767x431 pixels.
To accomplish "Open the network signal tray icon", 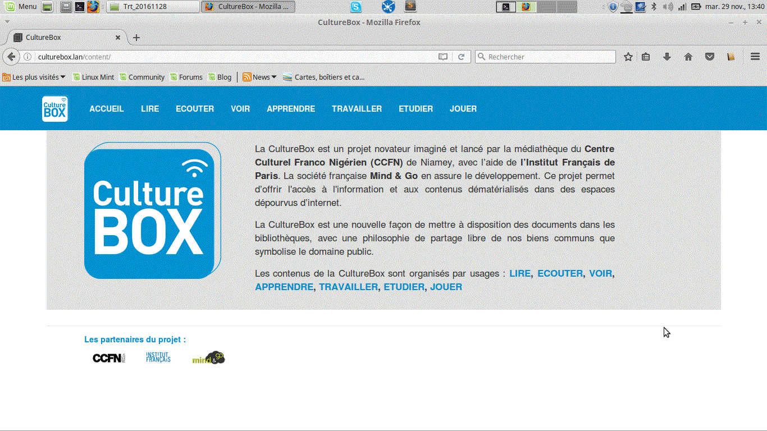I will [x=682, y=7].
